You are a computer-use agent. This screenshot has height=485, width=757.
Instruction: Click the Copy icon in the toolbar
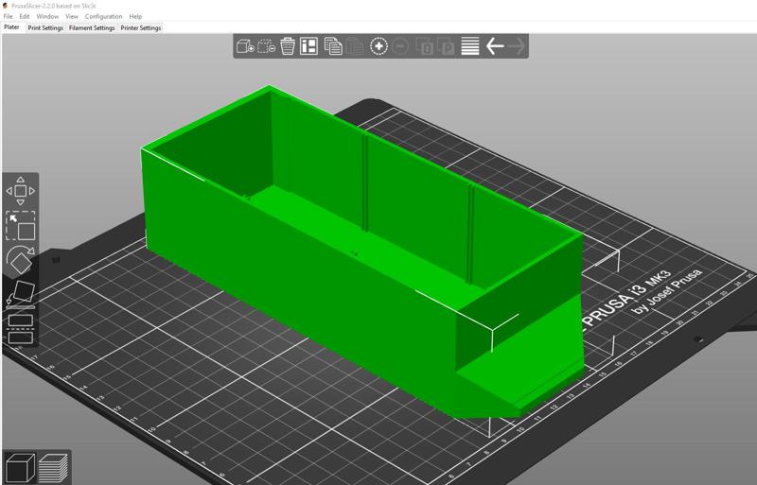pyautogui.click(x=333, y=45)
